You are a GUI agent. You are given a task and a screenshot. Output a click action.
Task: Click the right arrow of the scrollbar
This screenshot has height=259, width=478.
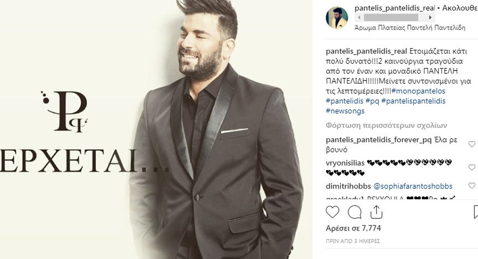click(x=430, y=17)
